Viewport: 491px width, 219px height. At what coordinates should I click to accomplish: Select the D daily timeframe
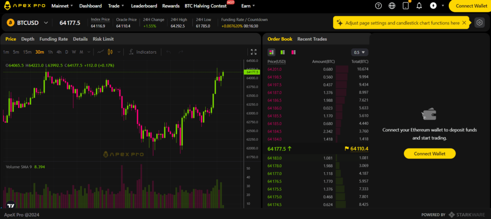pyautogui.click(x=66, y=52)
